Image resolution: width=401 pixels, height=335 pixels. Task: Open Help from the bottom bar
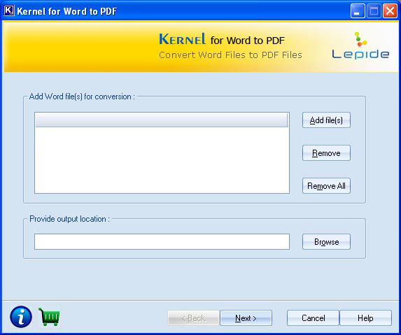coord(365,318)
